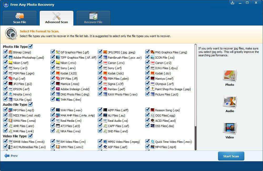Click the Adobe Photoshop (.psd) file icon

click(11, 57)
